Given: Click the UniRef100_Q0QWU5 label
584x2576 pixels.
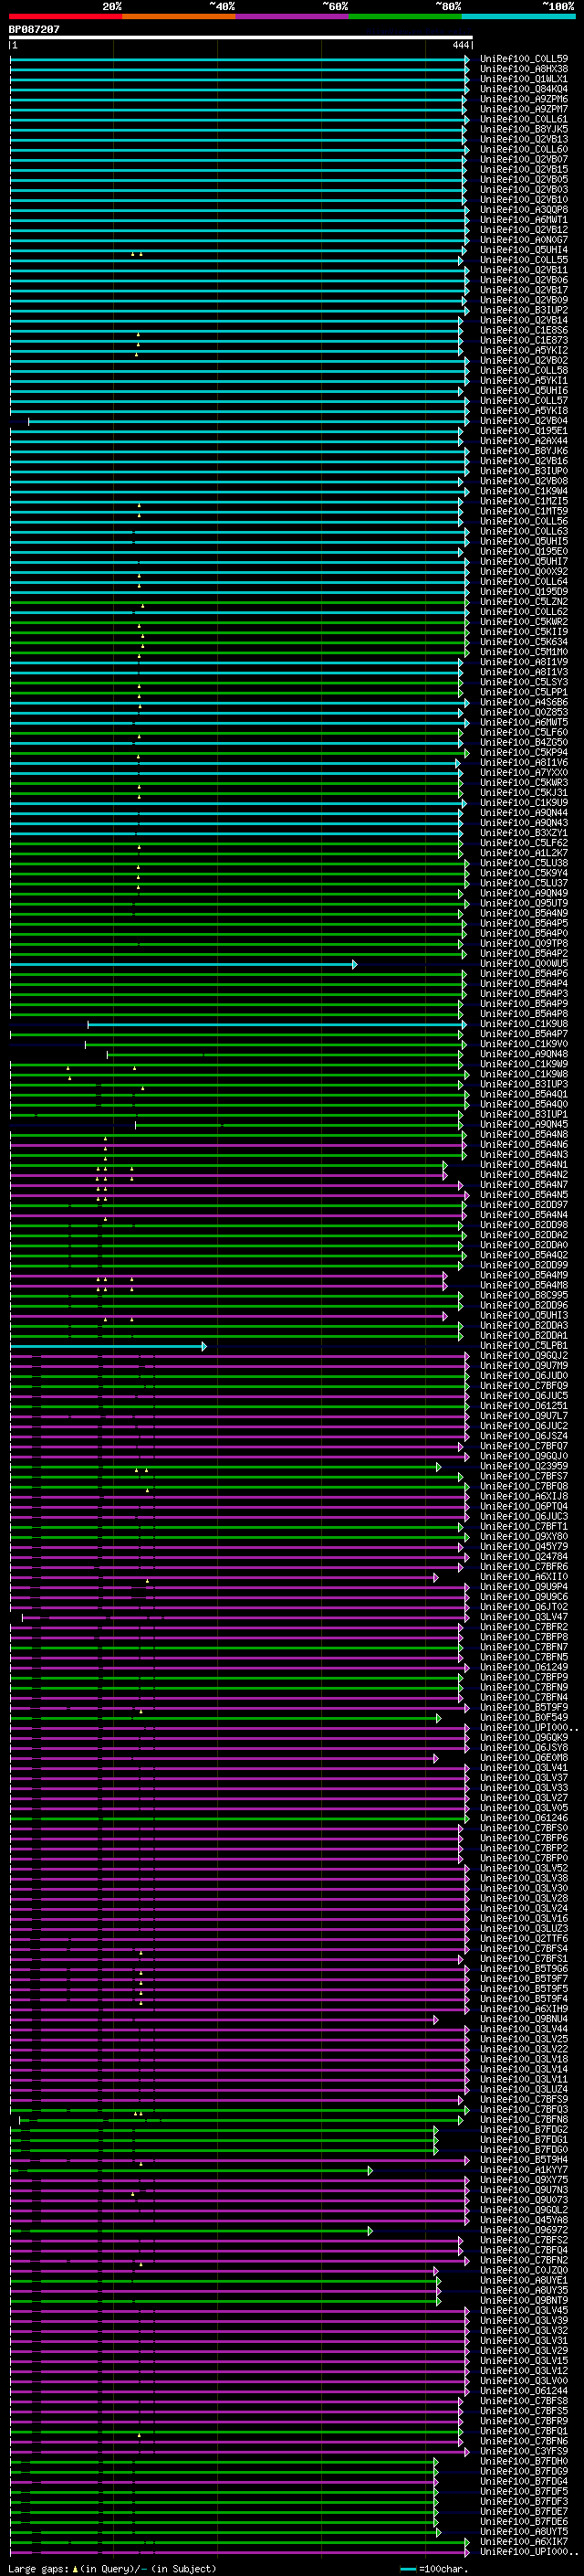Looking at the screenshot, I should (524, 964).
